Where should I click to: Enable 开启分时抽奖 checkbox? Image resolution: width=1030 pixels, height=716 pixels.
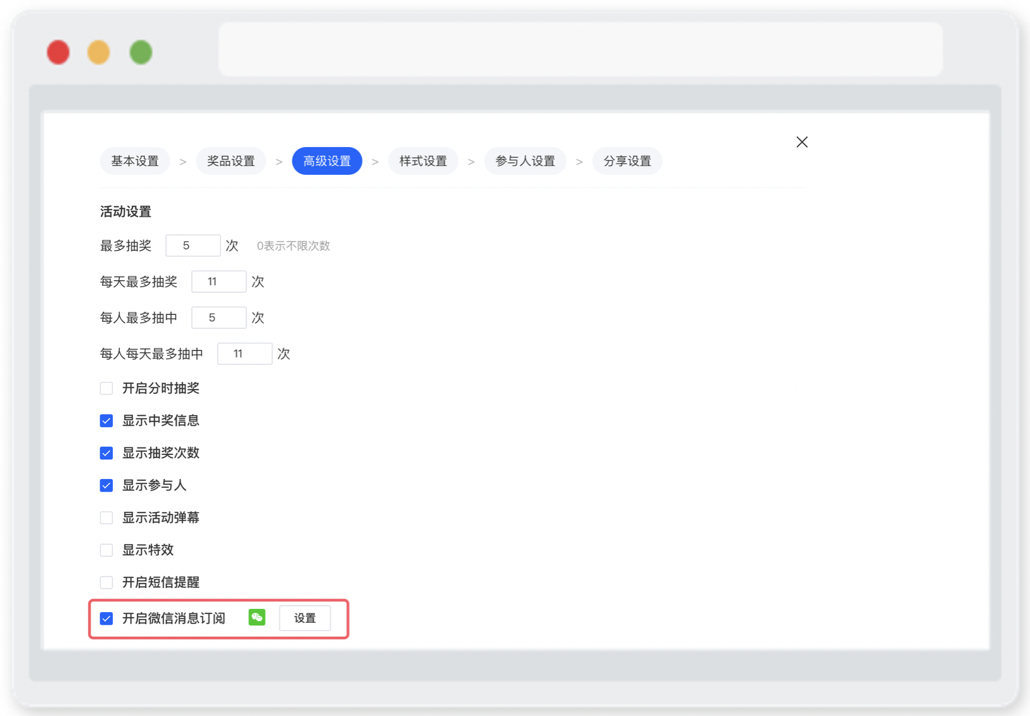(106, 388)
